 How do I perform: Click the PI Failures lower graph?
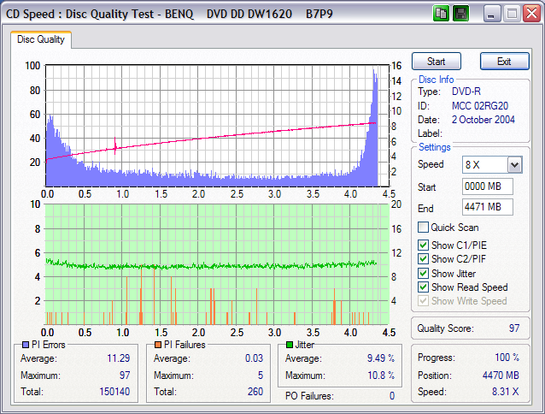pyautogui.click(x=214, y=263)
